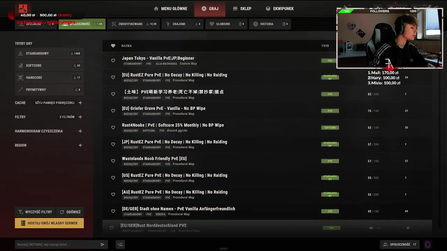Click Wyczyść Filtry button
447x251 pixels.
35,212
